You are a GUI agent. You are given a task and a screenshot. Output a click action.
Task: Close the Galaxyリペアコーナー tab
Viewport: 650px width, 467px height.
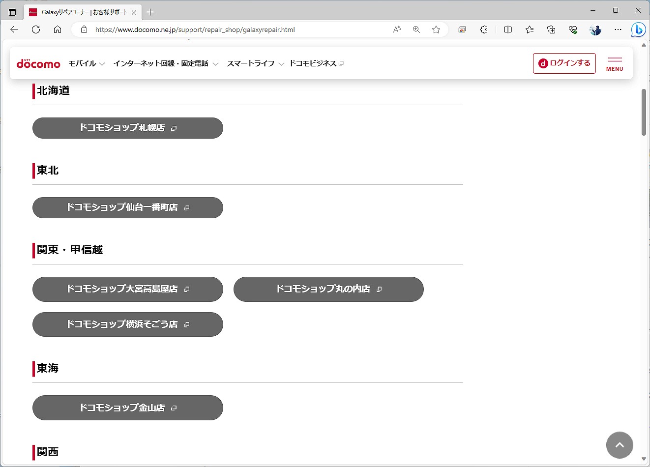134,12
